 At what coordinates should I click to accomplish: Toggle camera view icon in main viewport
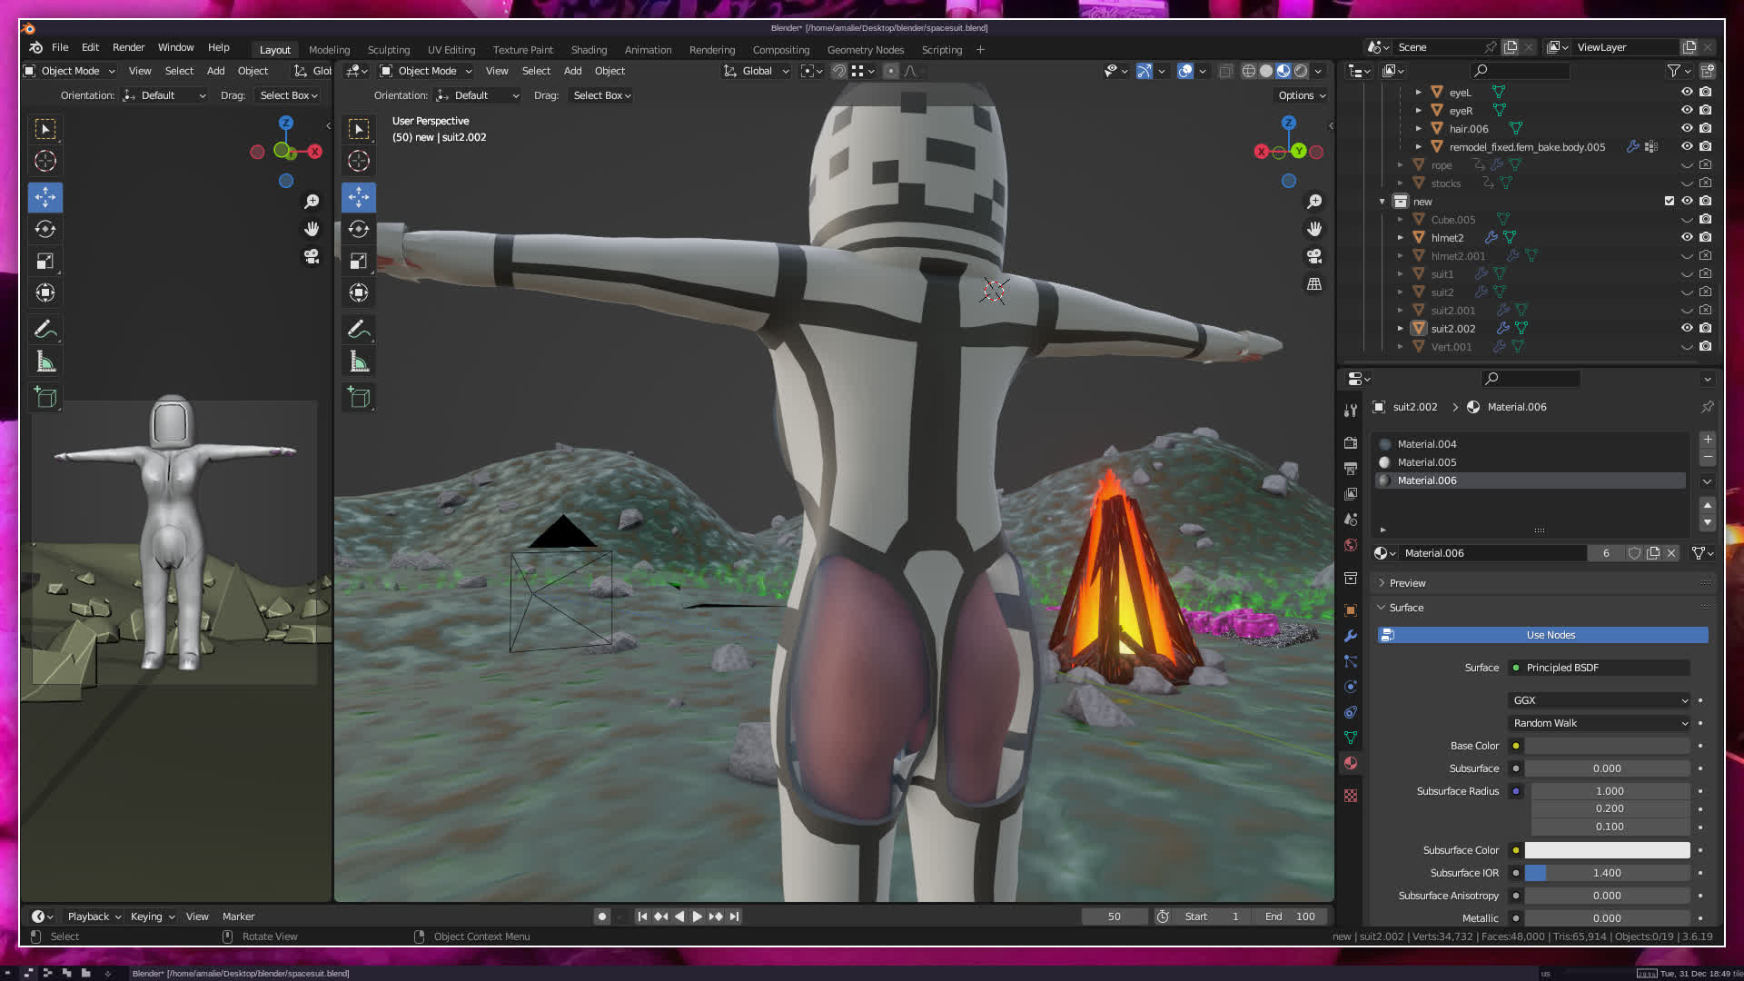[1314, 256]
